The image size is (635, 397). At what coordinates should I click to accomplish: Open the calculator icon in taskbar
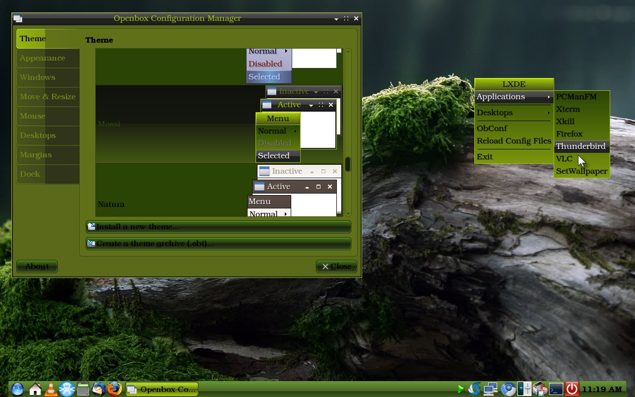pos(83,389)
